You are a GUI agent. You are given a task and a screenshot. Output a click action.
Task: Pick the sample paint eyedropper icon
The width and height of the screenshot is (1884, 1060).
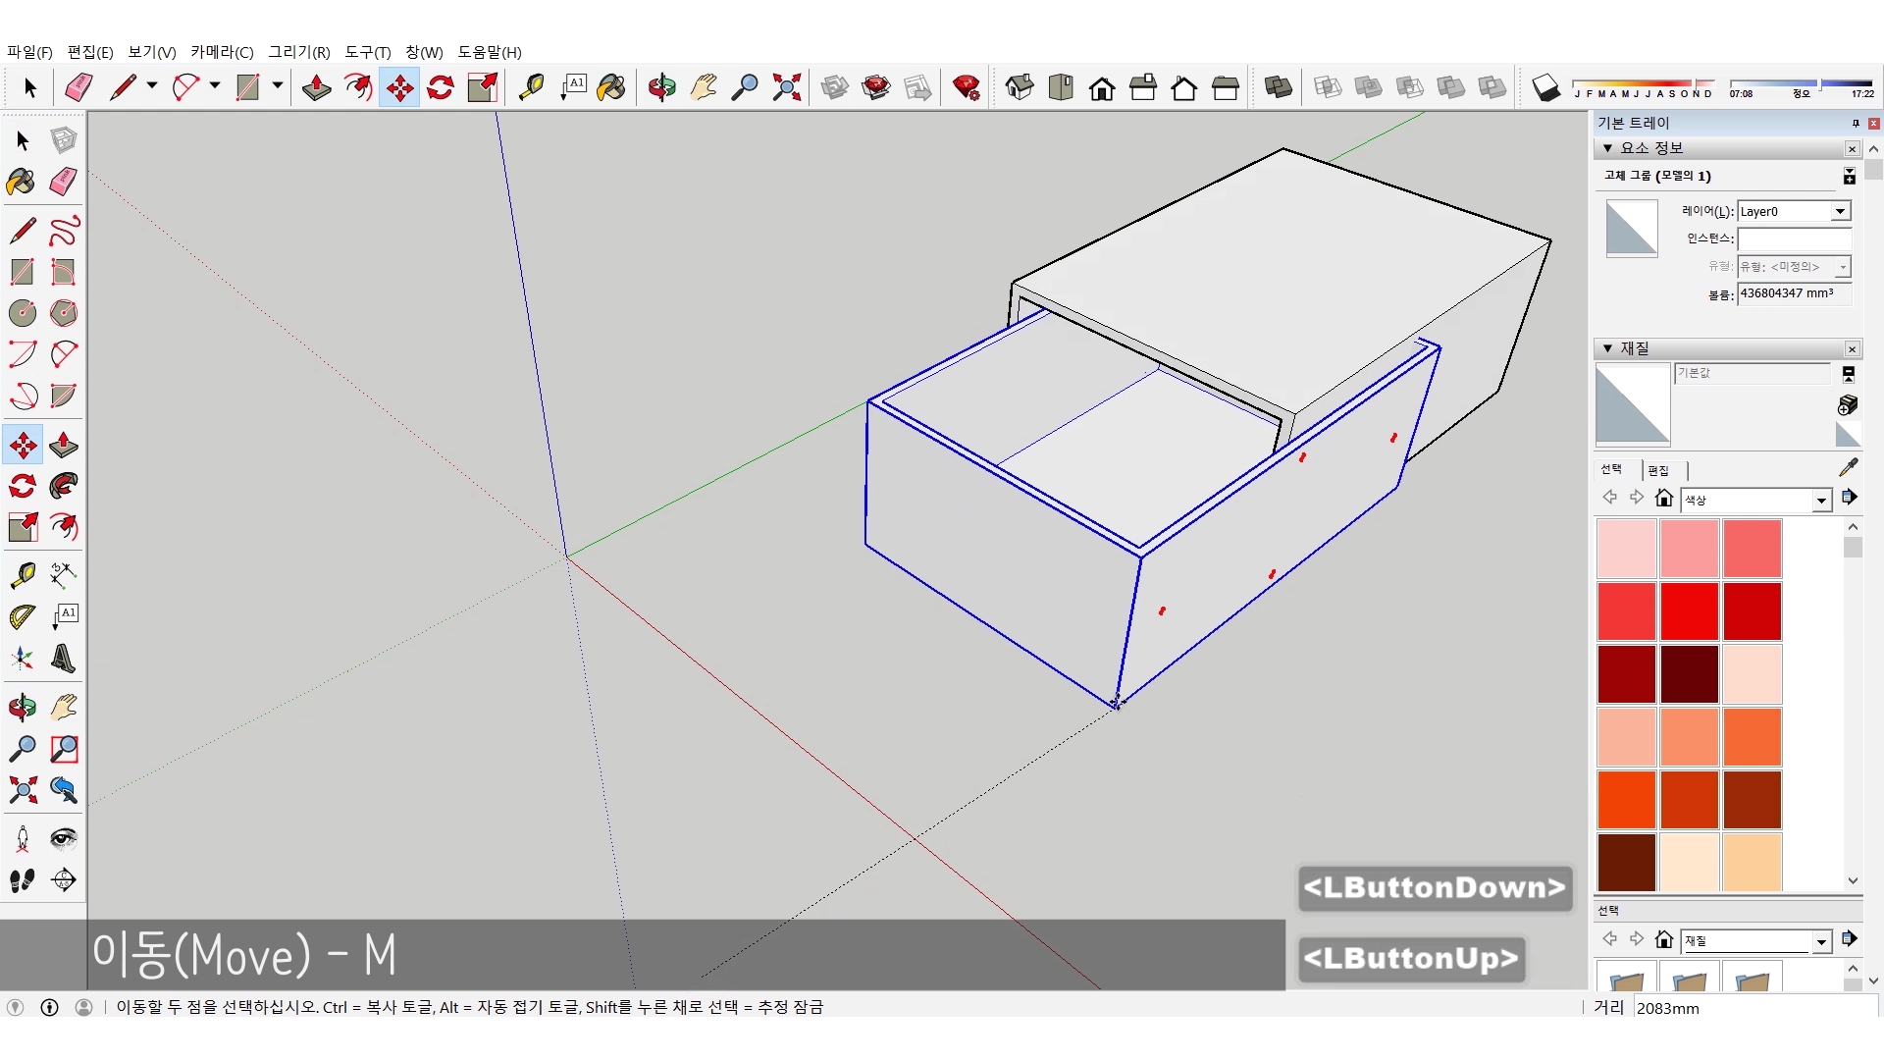pyautogui.click(x=1848, y=467)
